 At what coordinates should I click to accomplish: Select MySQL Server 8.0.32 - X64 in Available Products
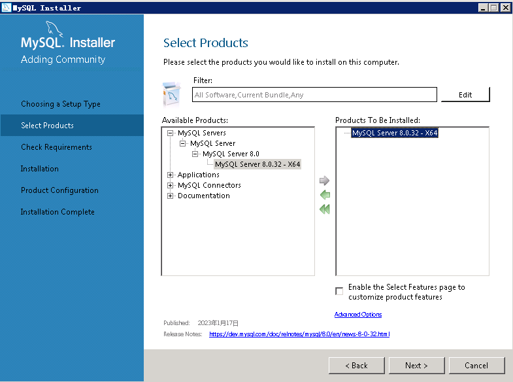click(257, 164)
